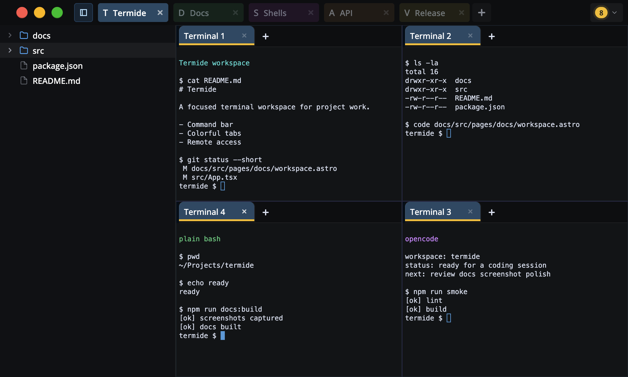Image resolution: width=628 pixels, height=377 pixels.
Task: Click 'Termide workspace' heading in Terminal 1
Action: click(x=214, y=63)
